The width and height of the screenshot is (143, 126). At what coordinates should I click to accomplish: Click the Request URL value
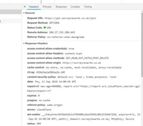(x=70, y=18)
